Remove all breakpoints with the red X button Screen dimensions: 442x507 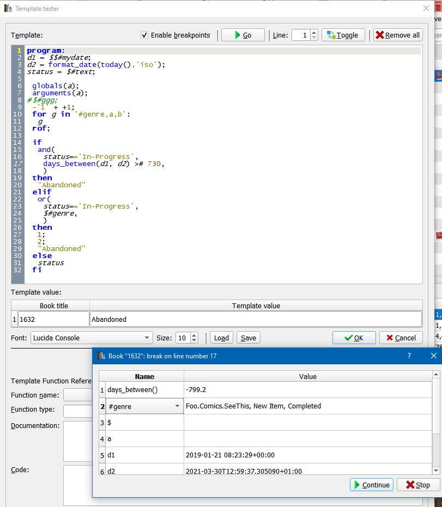point(397,35)
